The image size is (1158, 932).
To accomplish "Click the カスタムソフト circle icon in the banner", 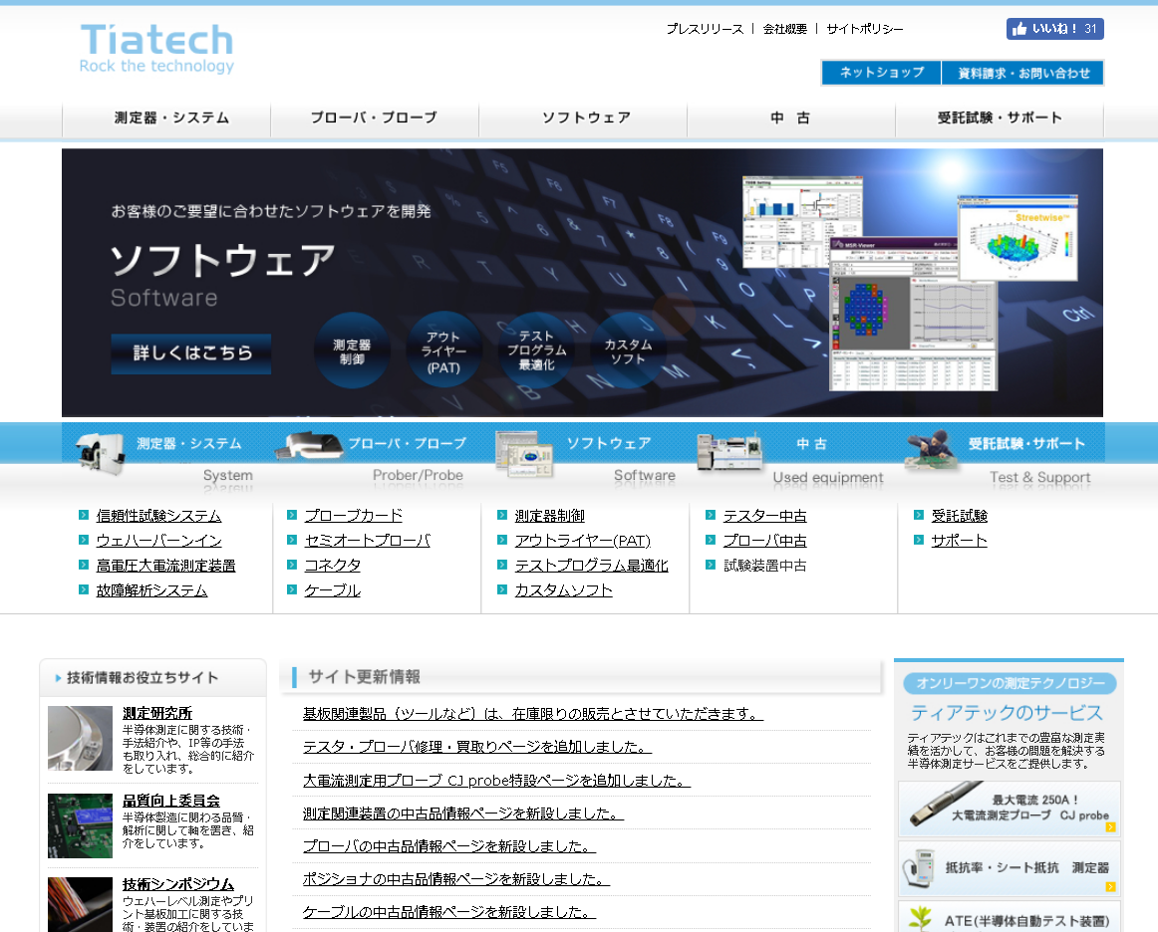I will 628,349.
